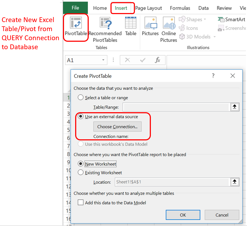Viewport: 247px width, 226px height.
Task: Click the PivotTable icon in ribbon
Action: 76,23
